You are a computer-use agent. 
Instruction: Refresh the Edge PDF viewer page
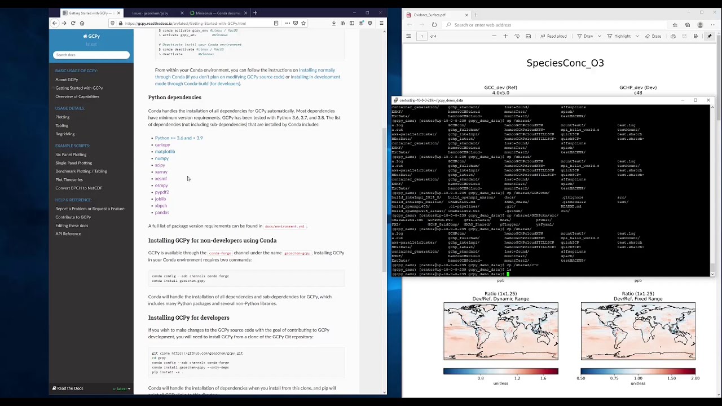pyautogui.click(x=434, y=25)
